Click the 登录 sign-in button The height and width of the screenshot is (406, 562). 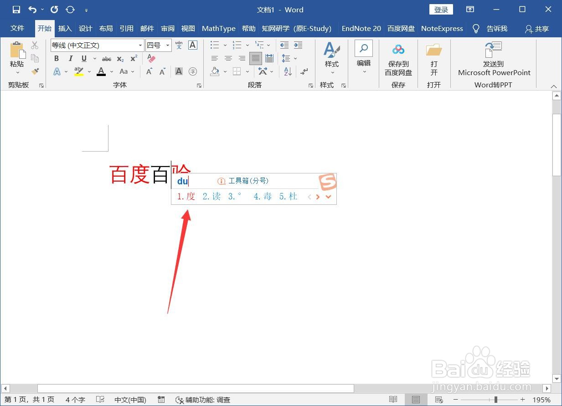click(x=441, y=10)
